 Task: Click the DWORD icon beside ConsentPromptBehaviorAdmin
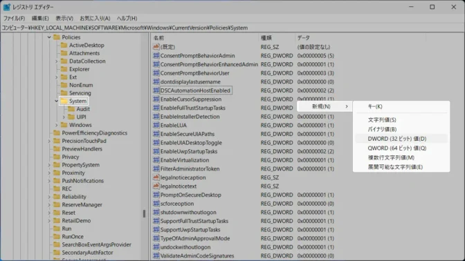156,55
